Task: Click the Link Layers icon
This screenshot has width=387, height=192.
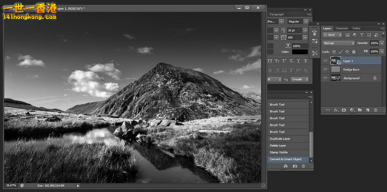Action: (327, 110)
